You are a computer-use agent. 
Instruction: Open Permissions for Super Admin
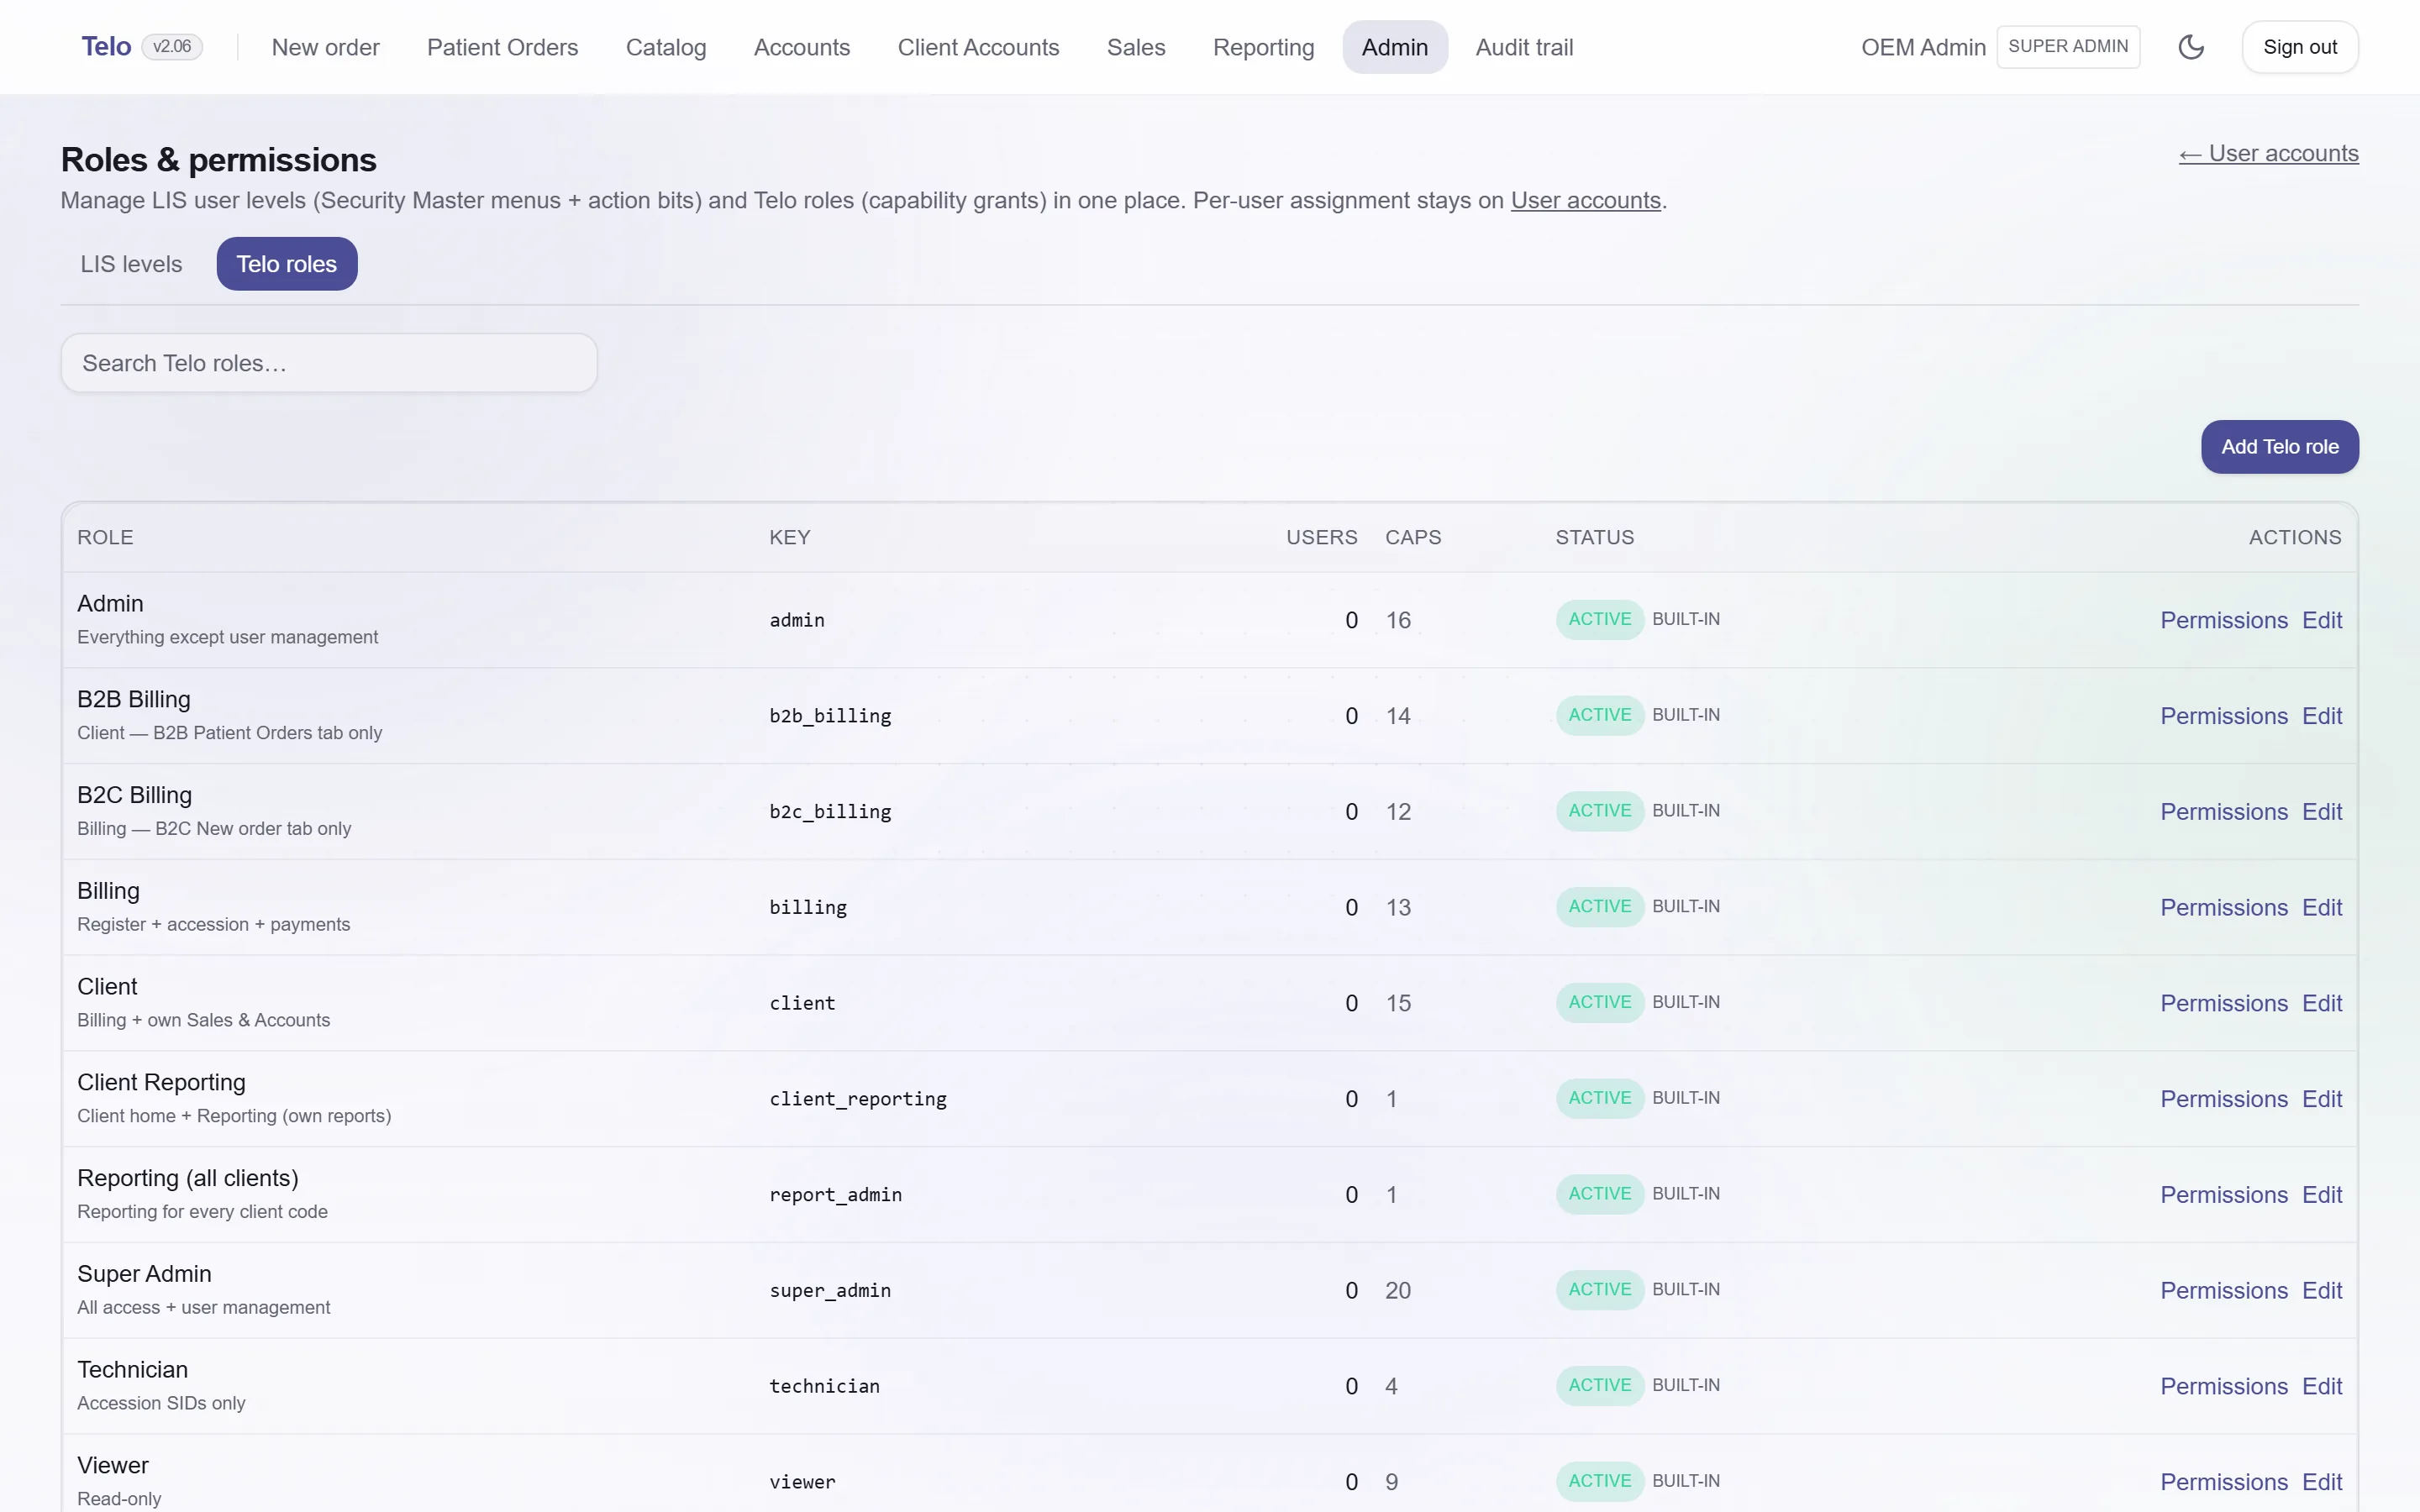(2223, 1291)
